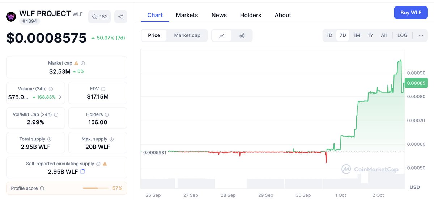Image resolution: width=434 pixels, height=200 pixels.
Task: Show Max. supply info icon
Action: [111, 139]
